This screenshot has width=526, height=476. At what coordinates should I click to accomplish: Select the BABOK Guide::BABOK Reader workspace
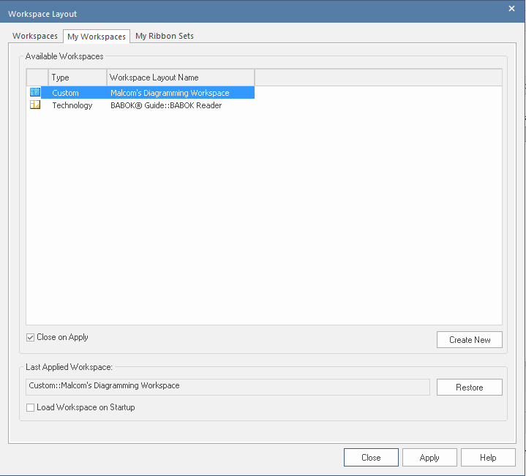pos(166,105)
